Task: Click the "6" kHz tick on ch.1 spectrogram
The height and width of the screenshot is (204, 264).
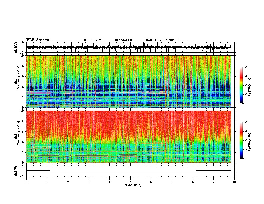Action: click(23, 76)
